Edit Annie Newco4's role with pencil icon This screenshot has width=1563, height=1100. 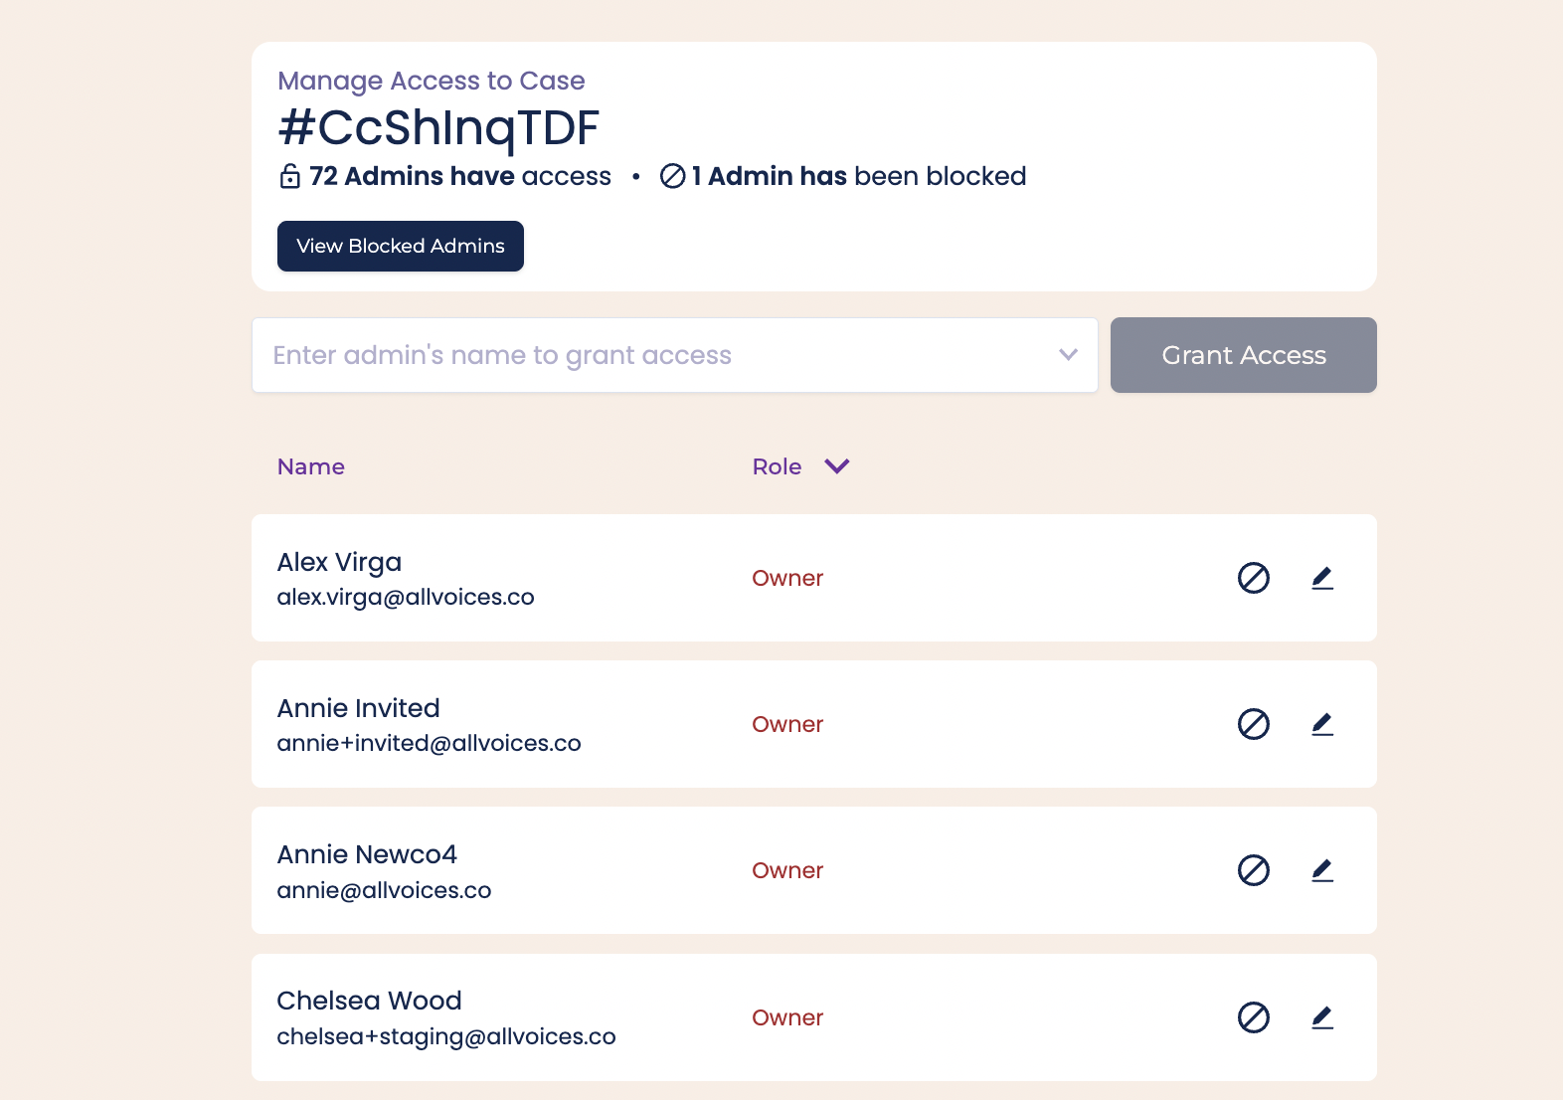pyautogui.click(x=1322, y=870)
